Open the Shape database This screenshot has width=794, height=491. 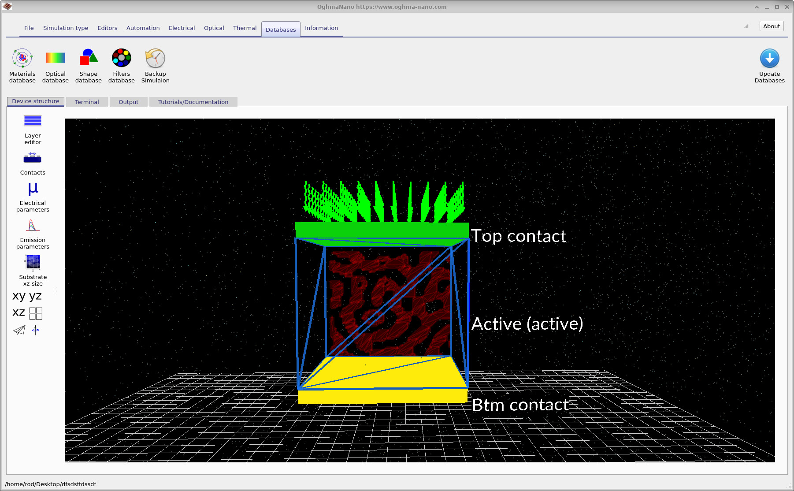click(x=88, y=65)
